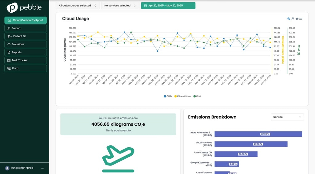Open the No services selected dropdown

pyautogui.click(x=120, y=6)
